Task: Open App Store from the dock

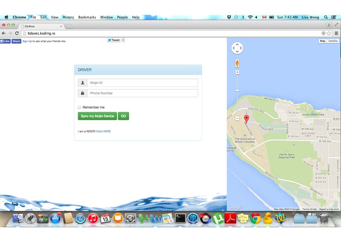Action: (55, 218)
